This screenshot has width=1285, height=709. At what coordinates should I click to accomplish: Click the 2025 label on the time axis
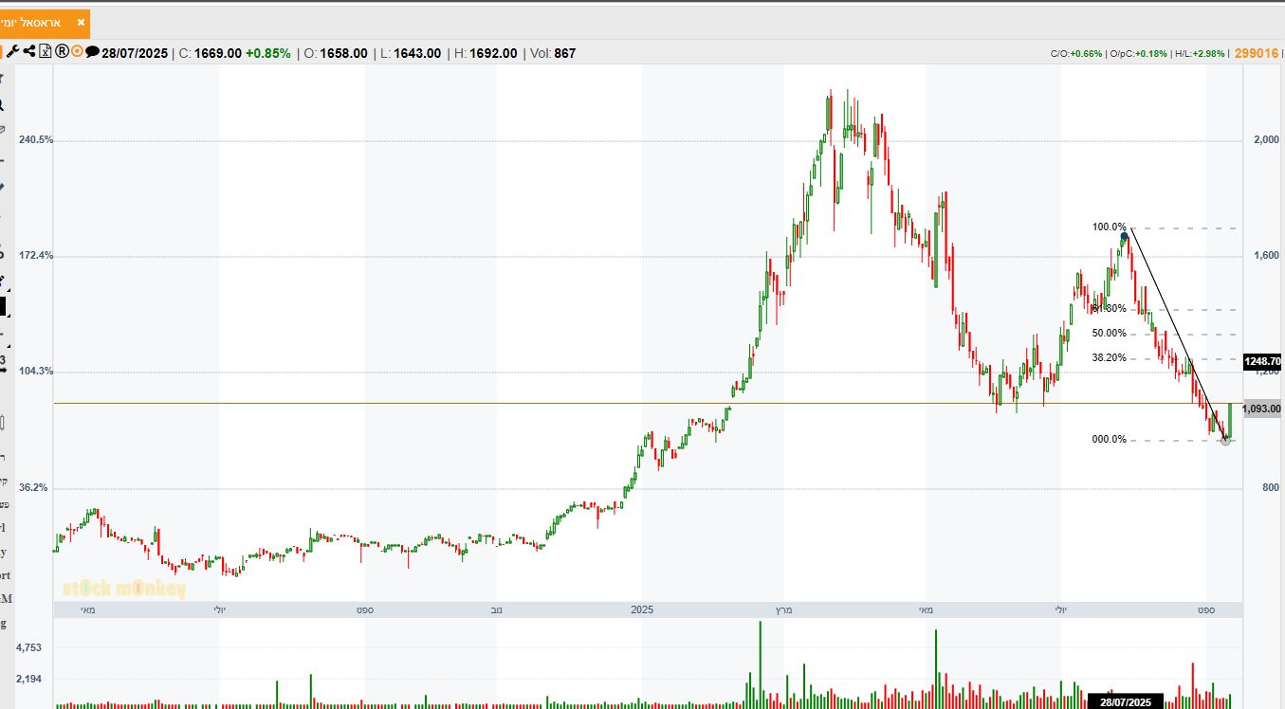tap(642, 610)
